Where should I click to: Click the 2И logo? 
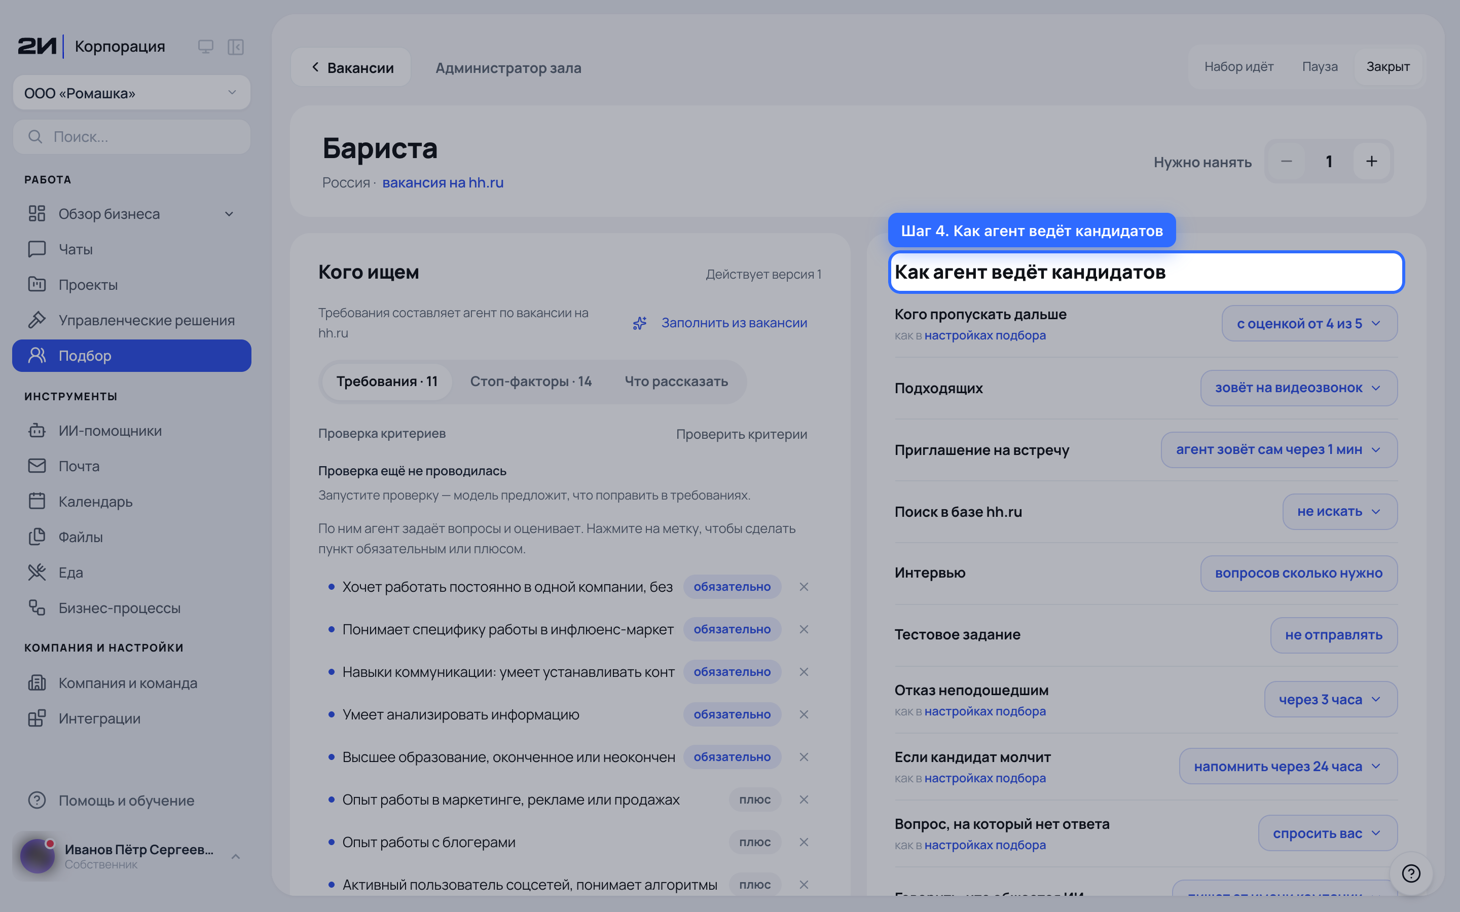tap(37, 47)
